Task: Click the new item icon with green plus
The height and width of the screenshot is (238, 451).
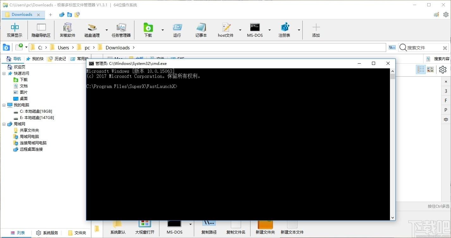Action: (x=19, y=47)
